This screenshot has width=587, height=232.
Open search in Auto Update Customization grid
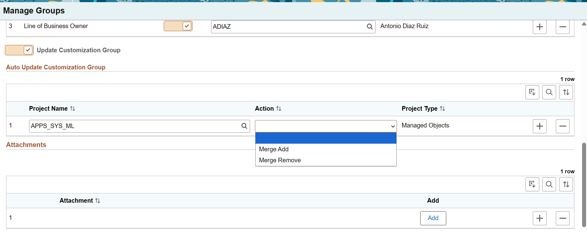(549, 92)
